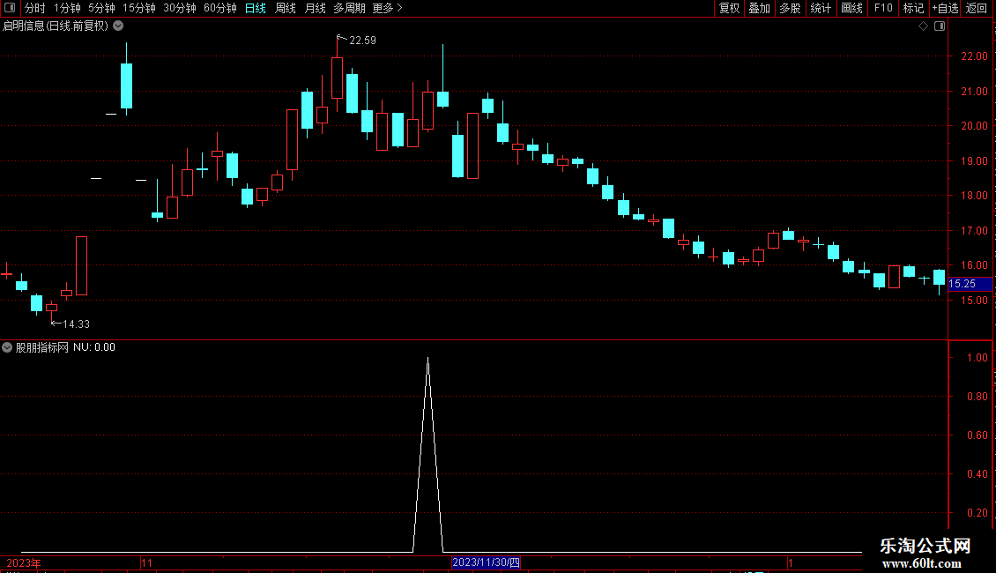Activate the 画线 drawing tool
This screenshot has width=996, height=573.
point(851,8)
